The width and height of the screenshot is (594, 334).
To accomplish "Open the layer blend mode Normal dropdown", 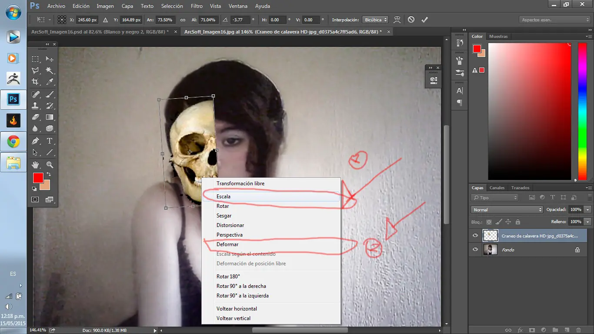I will 507,210.
